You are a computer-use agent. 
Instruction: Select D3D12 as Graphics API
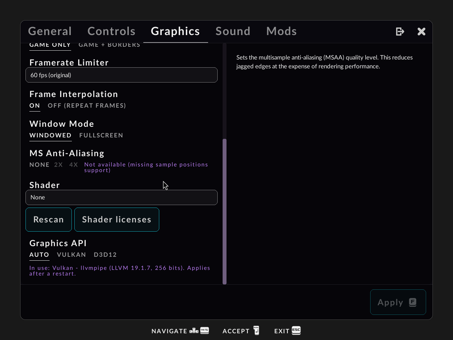[x=105, y=255]
